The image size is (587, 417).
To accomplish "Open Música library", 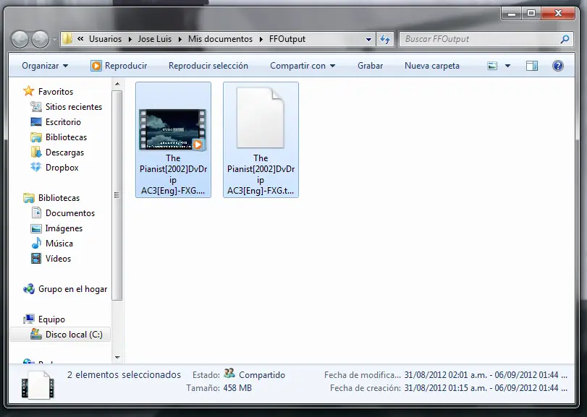I will pyautogui.click(x=59, y=244).
